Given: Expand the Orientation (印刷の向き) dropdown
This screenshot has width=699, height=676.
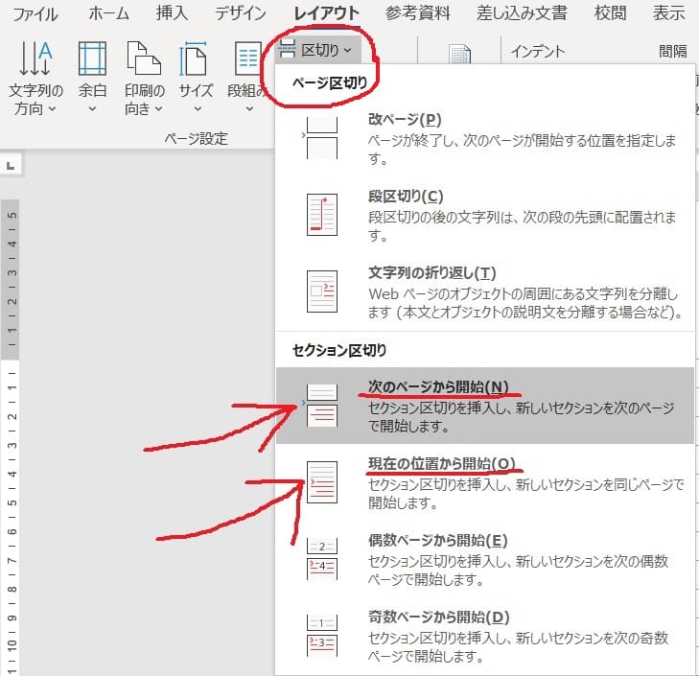Looking at the screenshot, I should pyautogui.click(x=145, y=82).
